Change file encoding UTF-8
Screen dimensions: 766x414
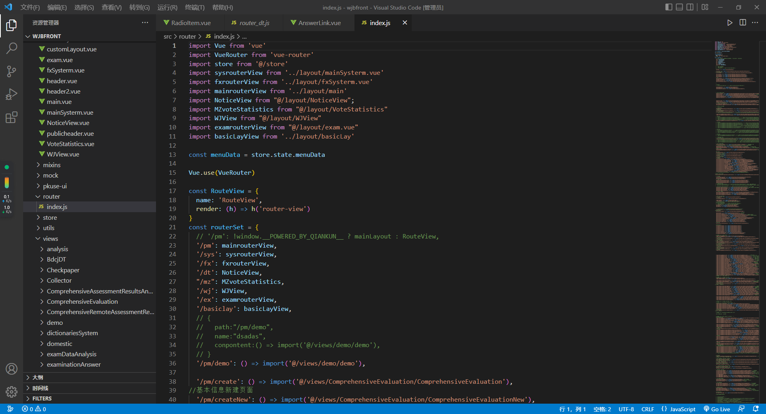626,409
